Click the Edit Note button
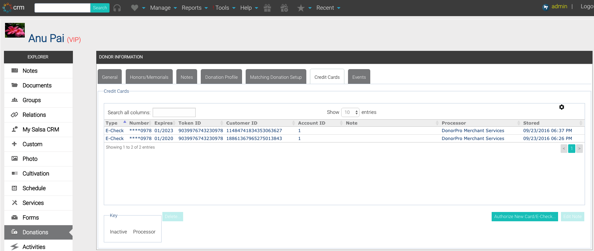Image resolution: width=594 pixels, height=251 pixels. (x=572, y=217)
